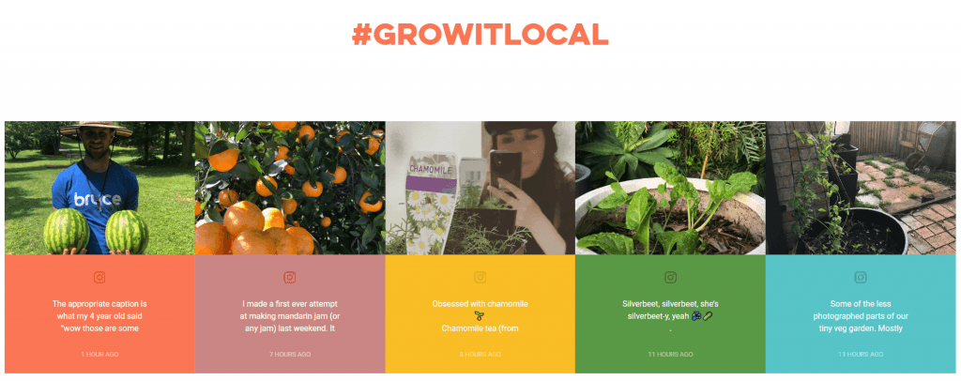Image resolution: width=961 pixels, height=381 pixels.
Task: Click the 1 HOUR AGO timestamp
Action: click(x=99, y=355)
